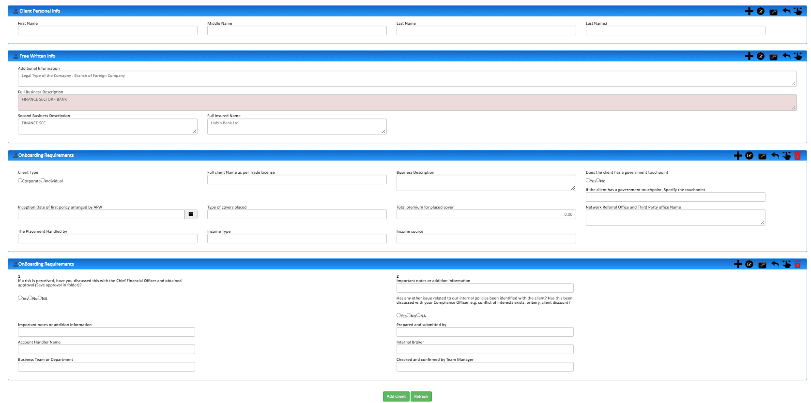811x403 pixels.
Task: Click the pencil-box icon in Onboarding Requirements header
Action: (762, 156)
